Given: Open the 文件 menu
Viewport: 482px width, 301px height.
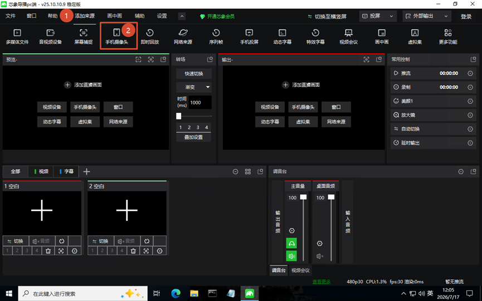Looking at the screenshot, I should point(11,16).
